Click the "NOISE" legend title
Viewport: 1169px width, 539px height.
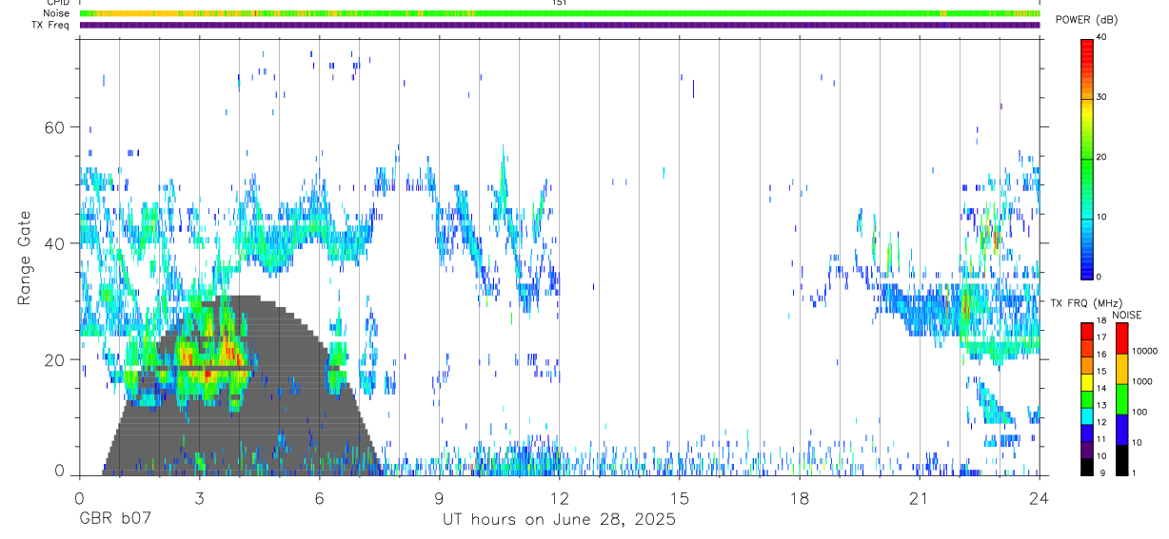coord(1126,315)
